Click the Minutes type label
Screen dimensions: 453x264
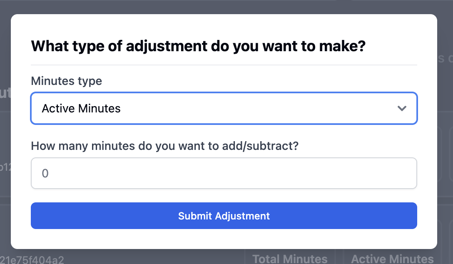(66, 81)
